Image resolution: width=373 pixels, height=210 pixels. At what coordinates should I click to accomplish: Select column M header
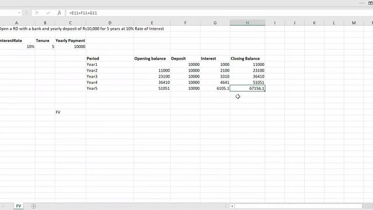tap(354, 23)
